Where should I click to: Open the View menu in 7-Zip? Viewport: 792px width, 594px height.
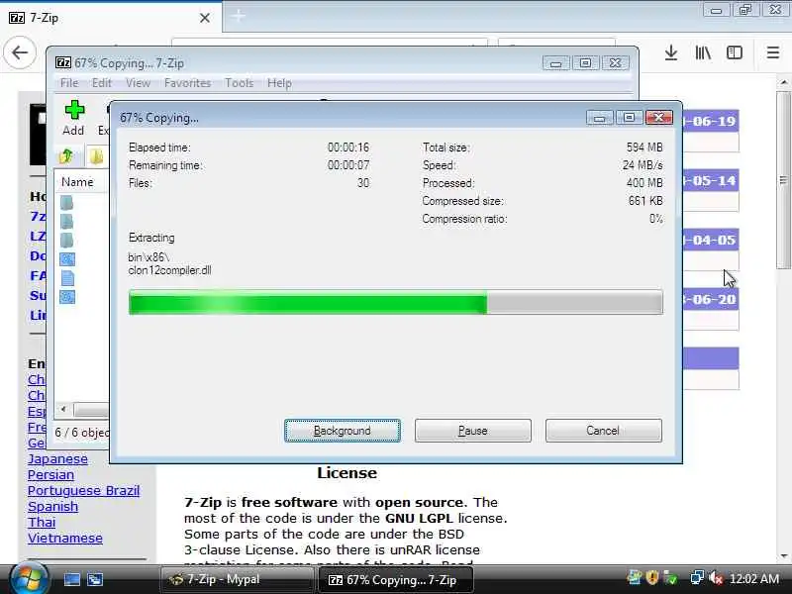[x=138, y=83]
